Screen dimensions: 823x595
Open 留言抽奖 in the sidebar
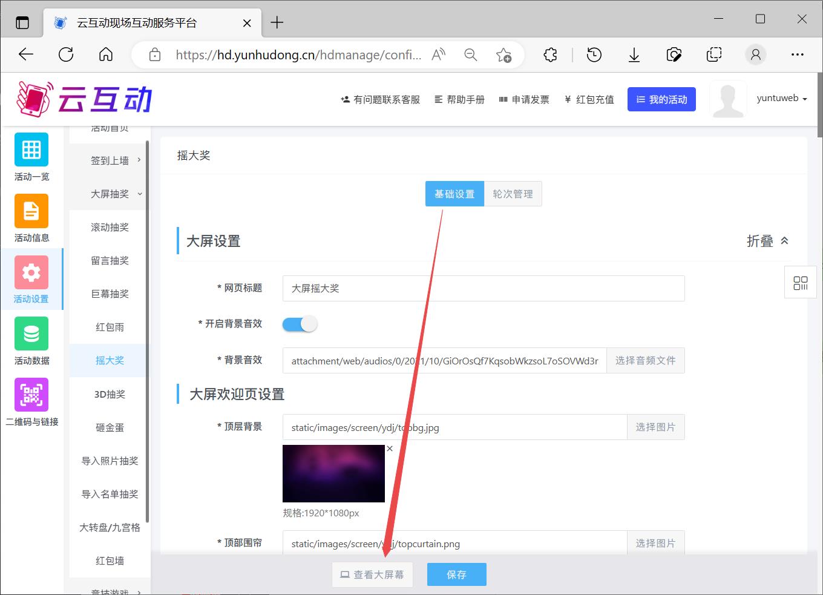pyautogui.click(x=110, y=260)
